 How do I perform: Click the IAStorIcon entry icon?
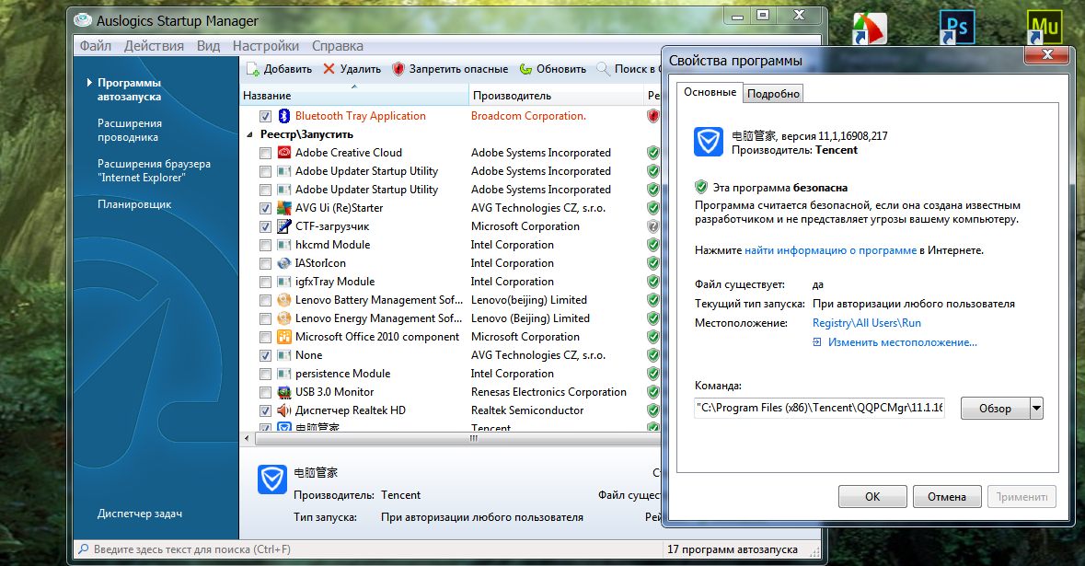click(283, 263)
